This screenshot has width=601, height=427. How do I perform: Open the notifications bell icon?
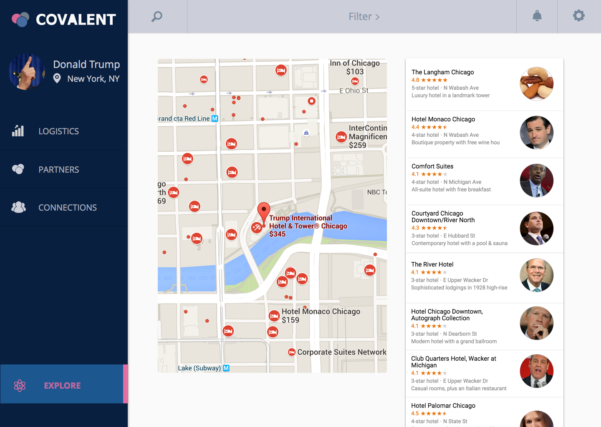pyautogui.click(x=537, y=16)
